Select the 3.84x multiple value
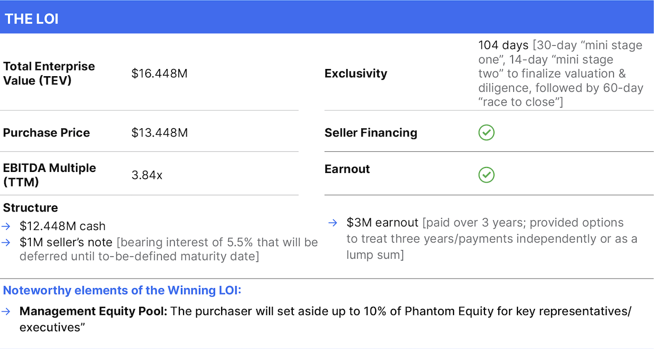 pos(147,176)
